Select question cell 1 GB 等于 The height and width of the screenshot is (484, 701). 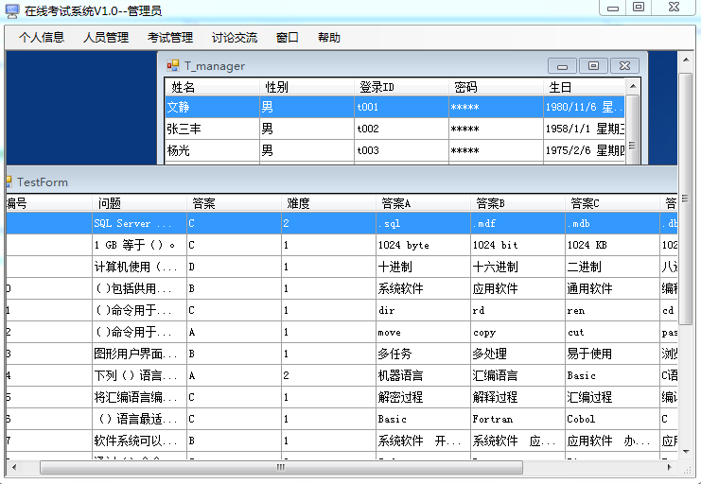[x=139, y=245]
